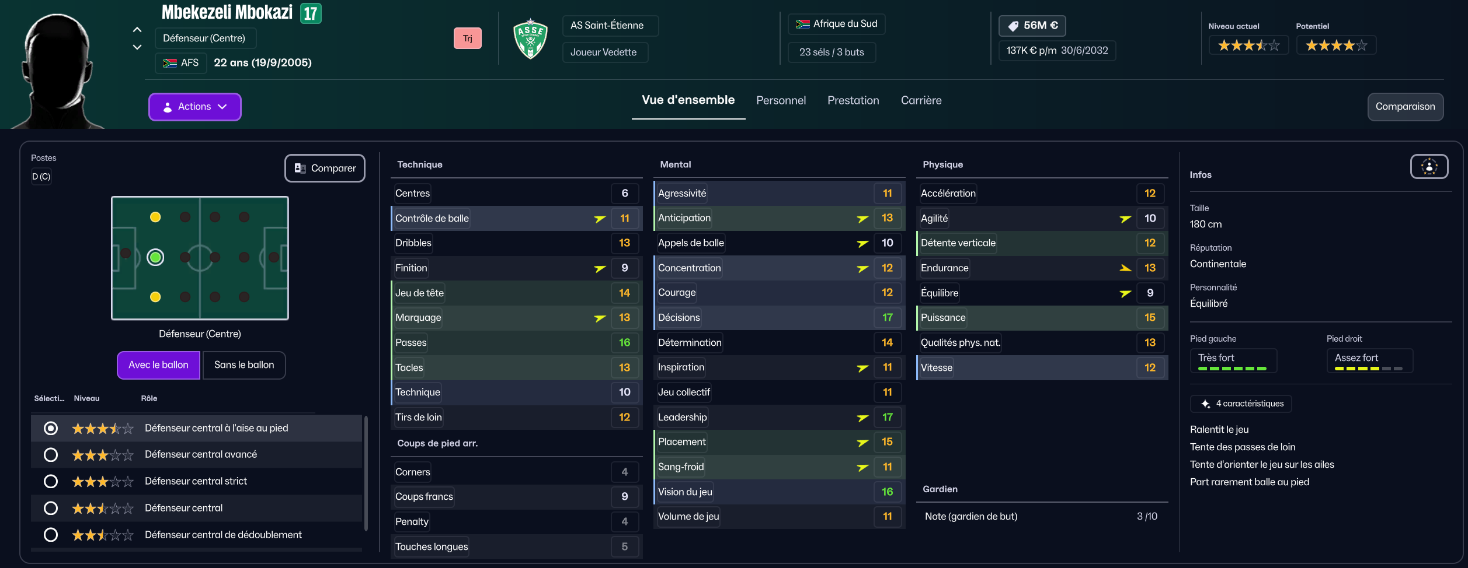
Task: Switch to Sans le ballon roles
Action: (x=244, y=365)
